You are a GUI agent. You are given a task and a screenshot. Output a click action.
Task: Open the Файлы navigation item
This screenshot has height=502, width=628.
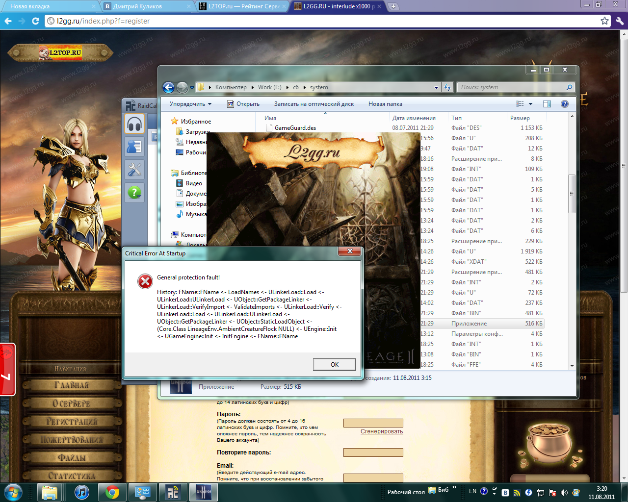coord(72,458)
